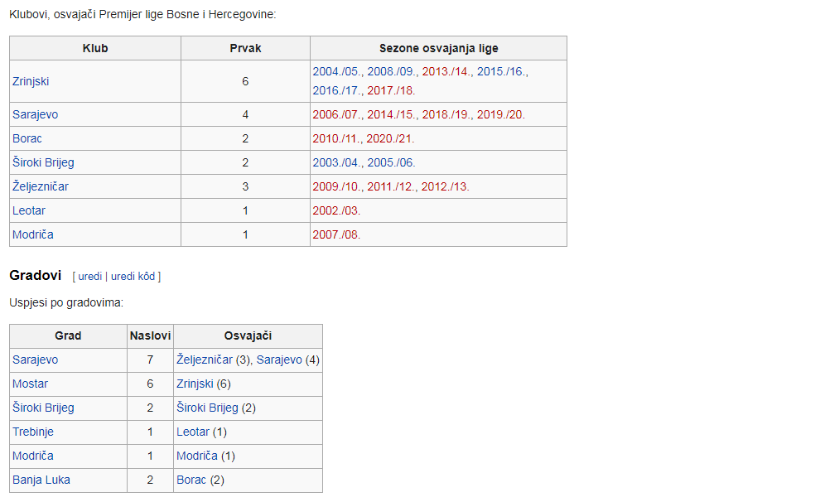This screenshot has height=502, width=825.
Task: Select the 'Osvajači' column header
Action: coord(248,335)
